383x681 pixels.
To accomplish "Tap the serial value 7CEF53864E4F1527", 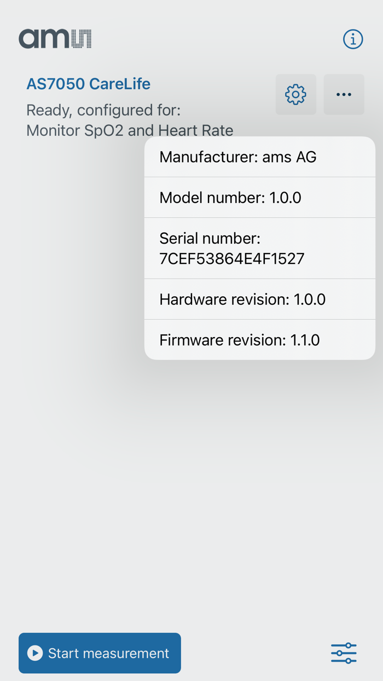I will (231, 258).
